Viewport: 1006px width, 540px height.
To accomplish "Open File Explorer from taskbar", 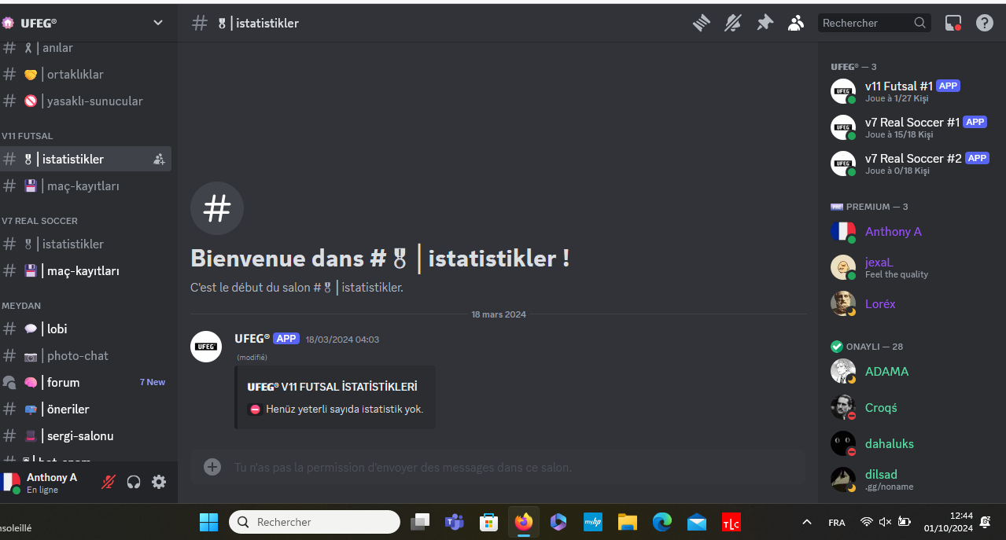I will (x=627, y=522).
